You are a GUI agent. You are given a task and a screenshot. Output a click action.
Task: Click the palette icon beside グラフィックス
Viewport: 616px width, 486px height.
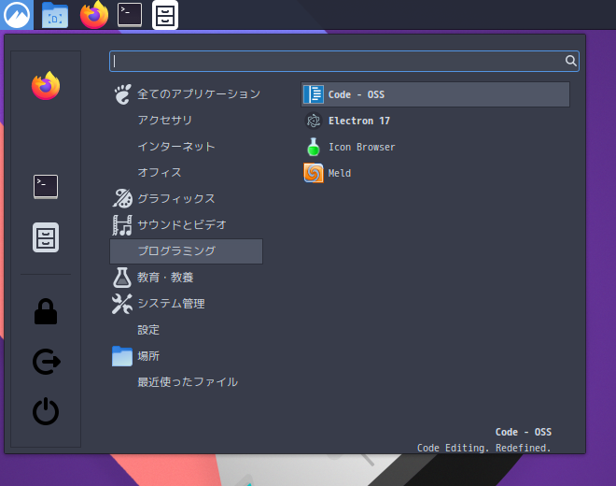[x=122, y=198]
